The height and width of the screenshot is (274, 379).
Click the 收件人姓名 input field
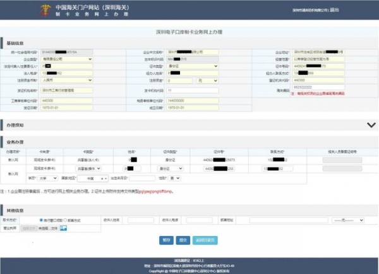(x=140, y=220)
